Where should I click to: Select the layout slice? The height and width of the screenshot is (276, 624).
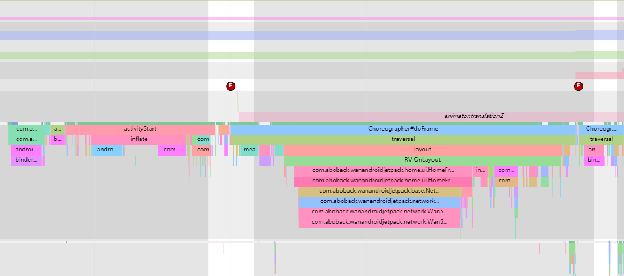(x=422, y=150)
